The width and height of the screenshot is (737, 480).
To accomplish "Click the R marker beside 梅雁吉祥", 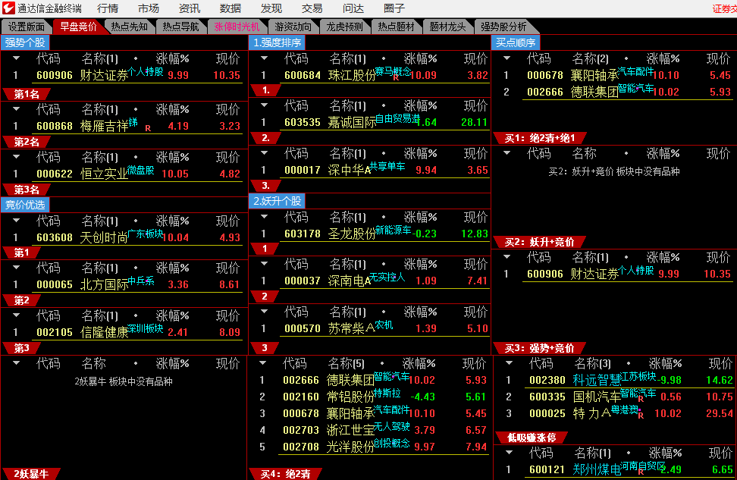I will click(148, 129).
